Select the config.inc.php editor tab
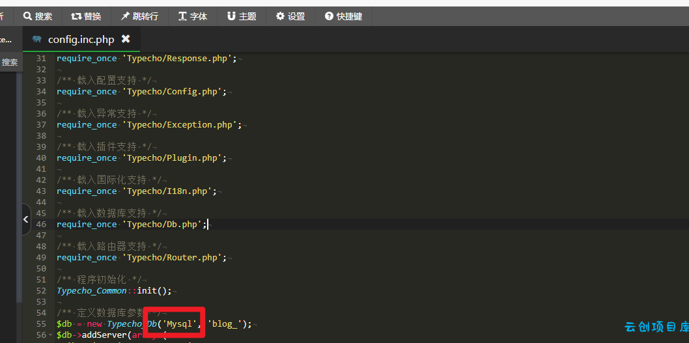The image size is (689, 343). click(81, 39)
